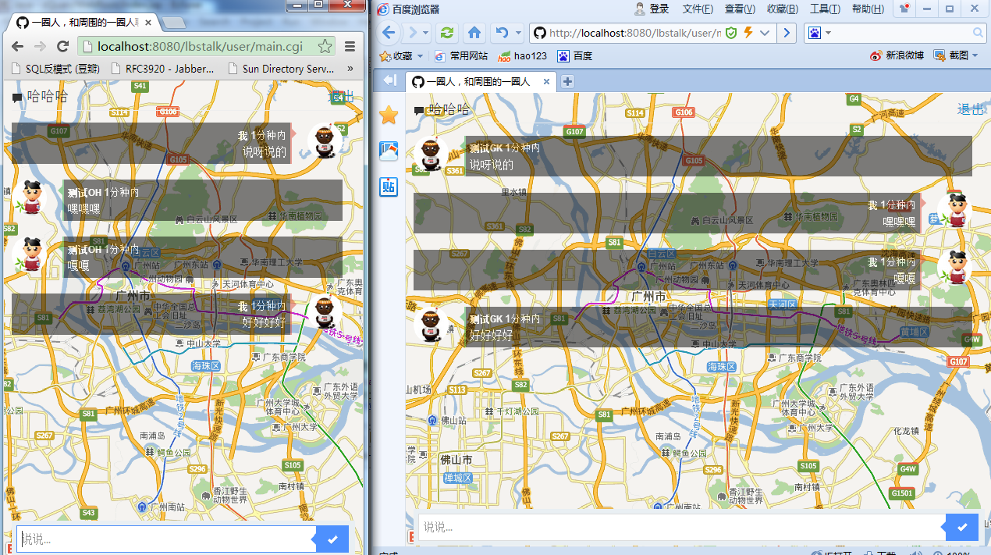Screen dimensions: 991x555
Task: Click 退出 logout link in Baidu browser
Action: pyautogui.click(x=971, y=109)
